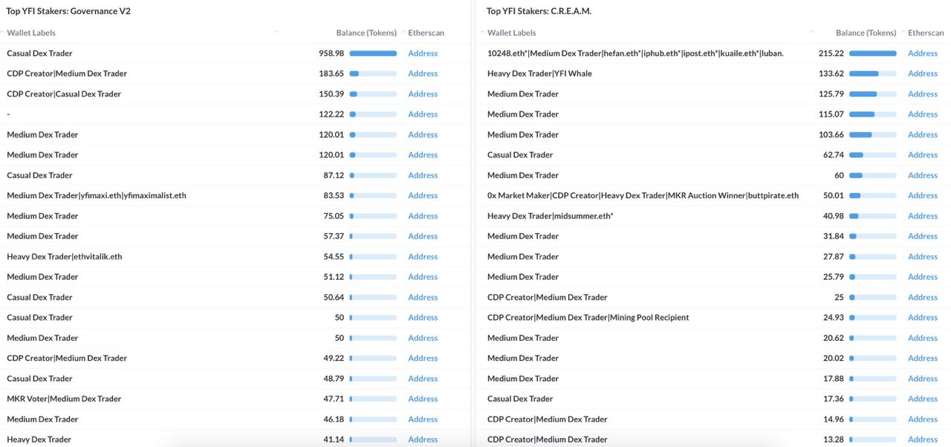Select the "Top YFI Stakers: Governance V2" title
The height and width of the screenshot is (447, 951).
coord(68,11)
